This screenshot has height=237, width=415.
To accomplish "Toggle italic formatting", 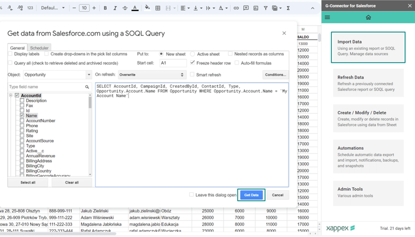I will pyautogui.click(x=115, y=8).
